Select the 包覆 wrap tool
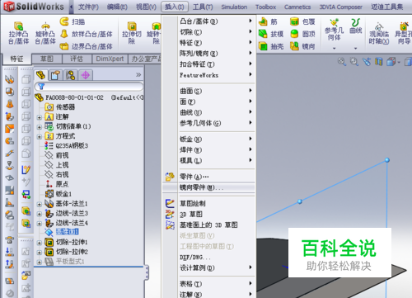The image size is (412, 298). [x=302, y=21]
